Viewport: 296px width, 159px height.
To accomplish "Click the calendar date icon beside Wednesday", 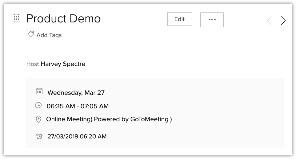I will 39,91.
